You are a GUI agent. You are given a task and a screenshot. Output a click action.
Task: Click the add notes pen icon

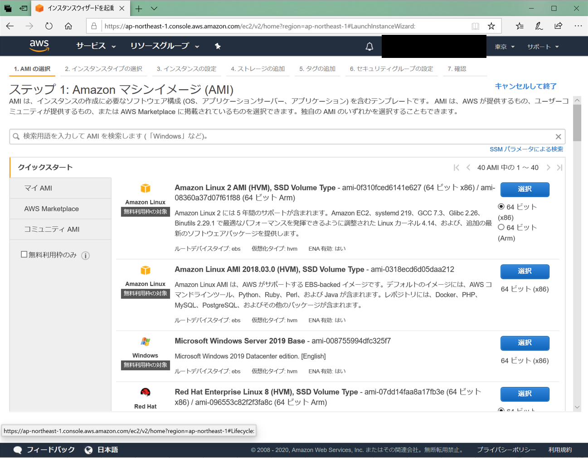(x=539, y=26)
